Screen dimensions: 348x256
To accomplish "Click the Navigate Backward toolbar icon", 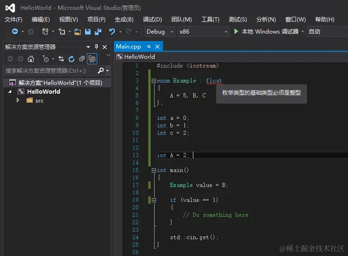I will point(15,32).
